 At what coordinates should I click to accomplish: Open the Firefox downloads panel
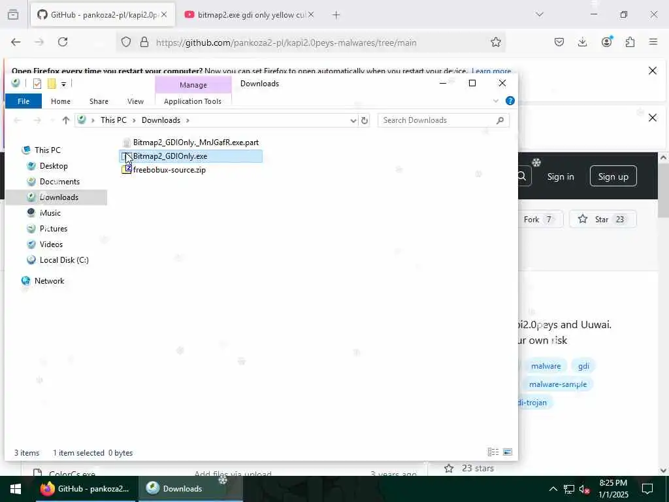pyautogui.click(x=582, y=42)
